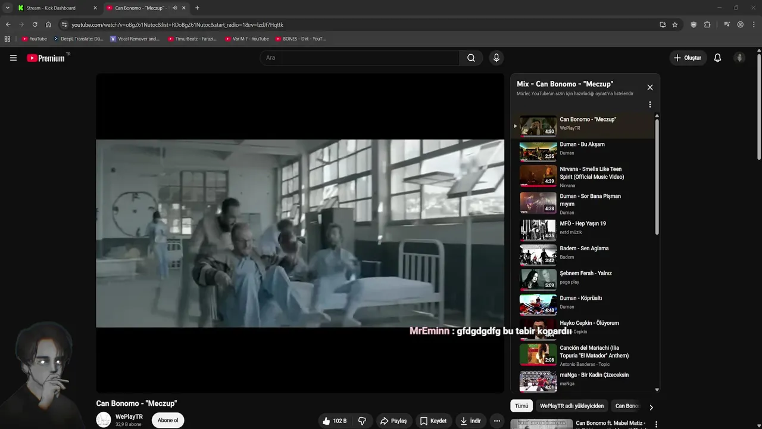This screenshot has width=762, height=429.
Task: Click the browser address bar URL
Action: tap(177, 24)
